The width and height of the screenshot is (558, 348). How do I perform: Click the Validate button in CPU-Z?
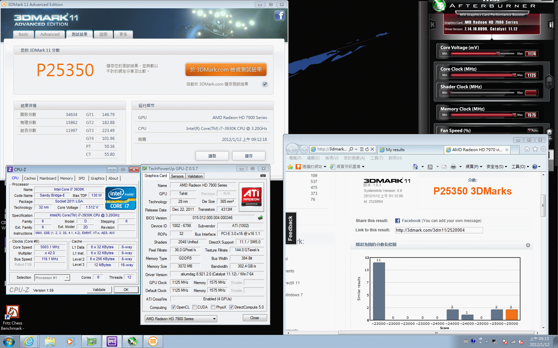pyautogui.click(x=99, y=290)
